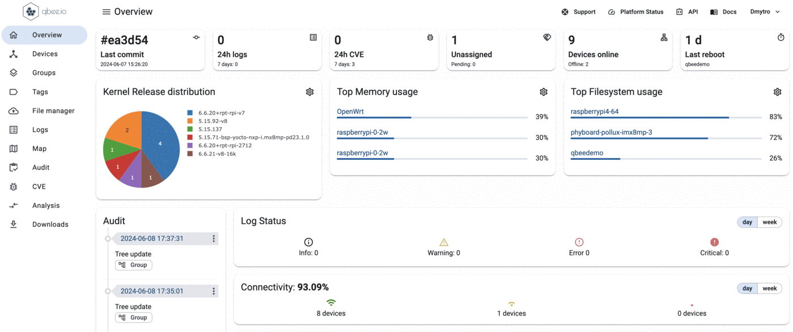Open Kernel Release distribution widget settings gear
Viewport: 793px width, 332px height.
coord(309,91)
